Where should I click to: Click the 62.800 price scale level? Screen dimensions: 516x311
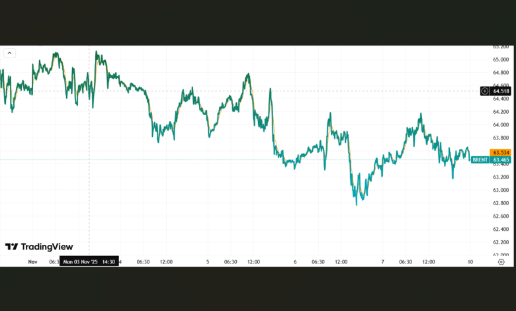[501, 203]
